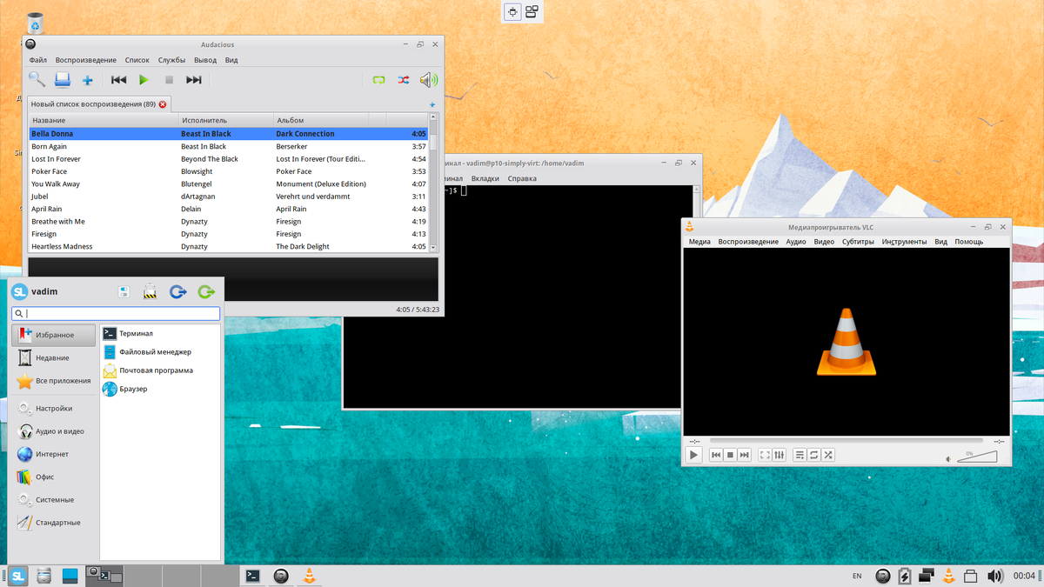Screen dimensions: 1044x587
Task: Skip to next track in Audacious
Action: 194,80
